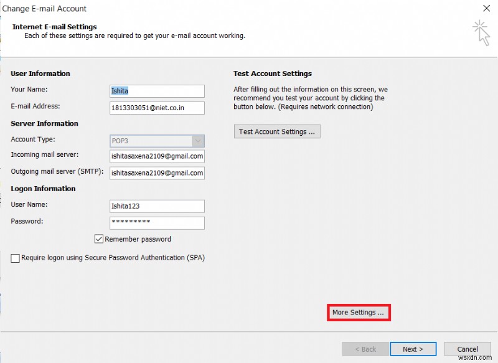This screenshot has height=363, width=498.
Task: Open the Account Type dropdown
Action: point(199,139)
